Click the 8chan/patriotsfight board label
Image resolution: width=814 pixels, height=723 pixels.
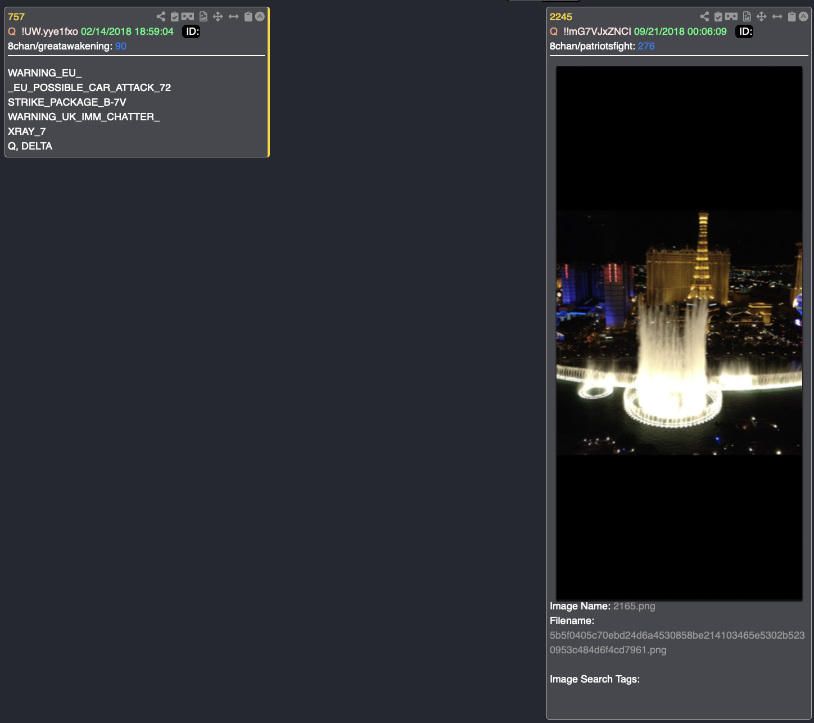593,46
